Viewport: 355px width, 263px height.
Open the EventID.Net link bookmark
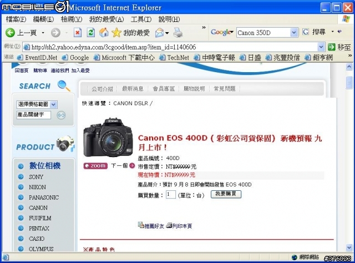(37, 58)
